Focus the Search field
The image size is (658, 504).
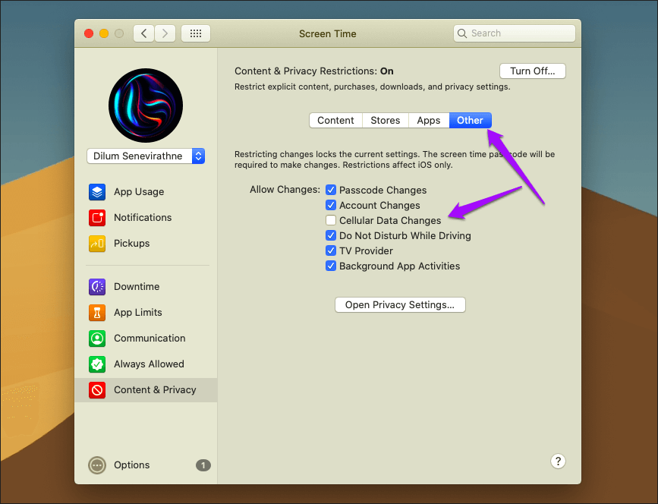click(514, 33)
